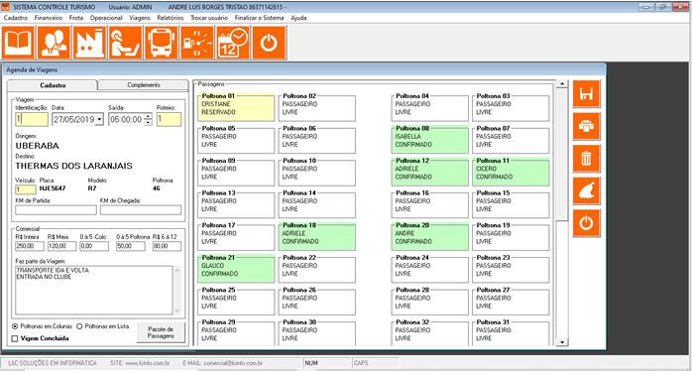Click the passenger list vertical scrollbar thumb

pyautogui.click(x=562, y=155)
